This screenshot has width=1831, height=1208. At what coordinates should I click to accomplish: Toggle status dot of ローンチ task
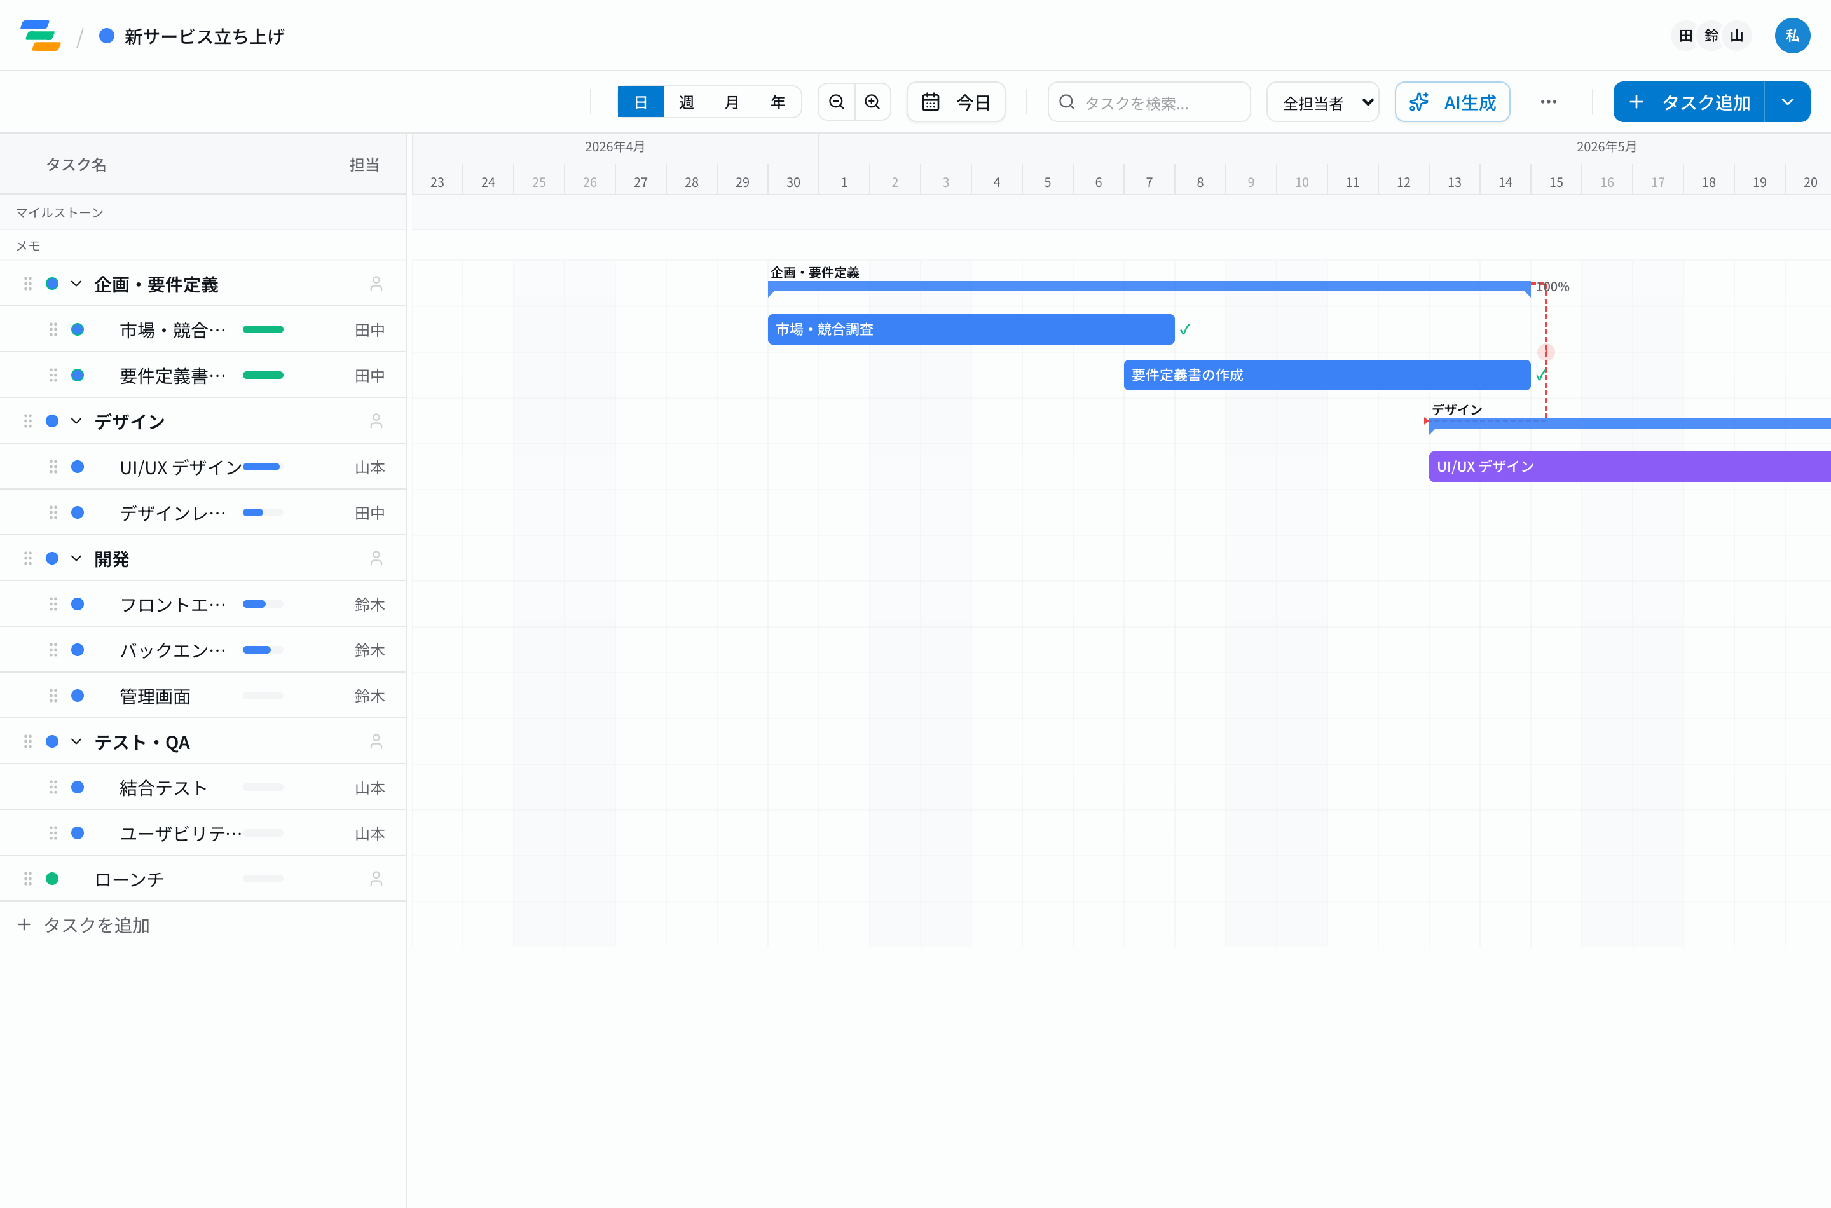52,879
